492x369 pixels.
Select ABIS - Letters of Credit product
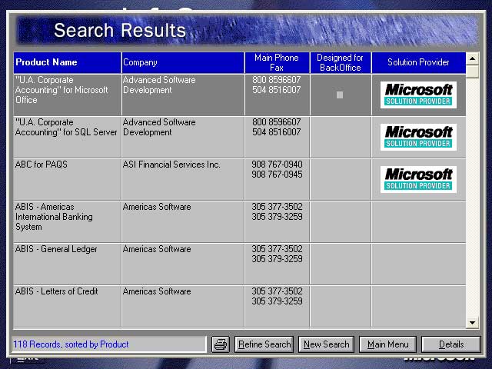tap(68, 307)
